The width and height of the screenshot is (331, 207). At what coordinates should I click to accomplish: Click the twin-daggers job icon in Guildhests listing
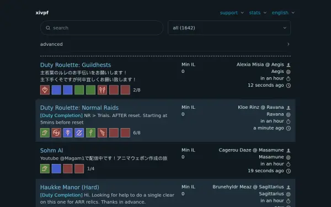coord(103,90)
